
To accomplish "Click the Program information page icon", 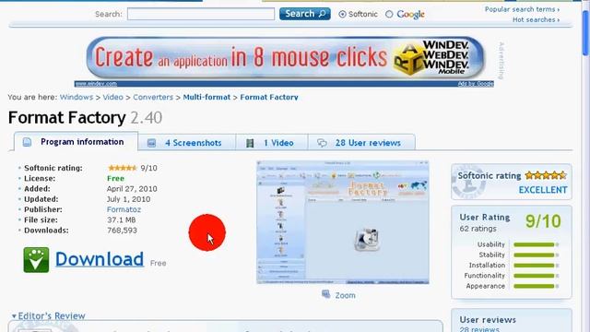I will pos(27,142).
